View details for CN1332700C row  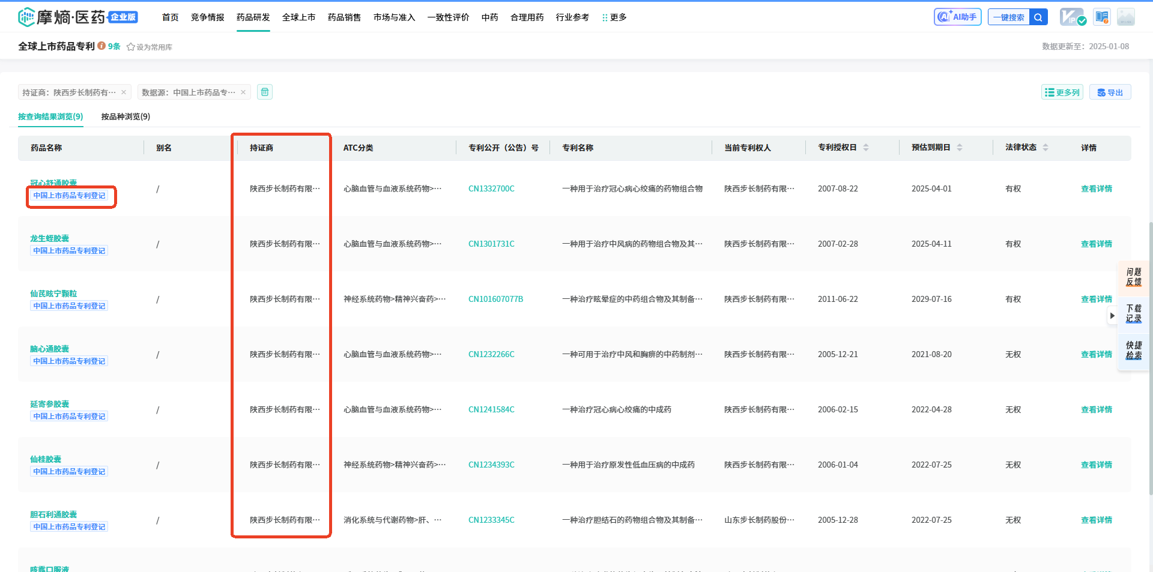point(1096,188)
